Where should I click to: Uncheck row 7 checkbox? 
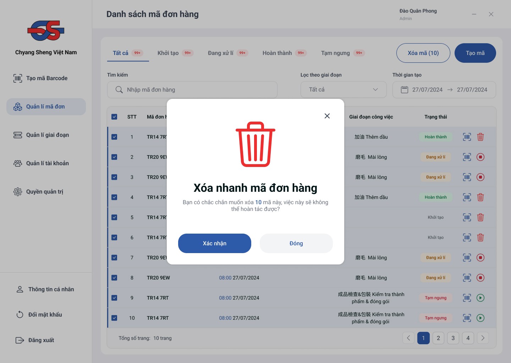pyautogui.click(x=114, y=258)
